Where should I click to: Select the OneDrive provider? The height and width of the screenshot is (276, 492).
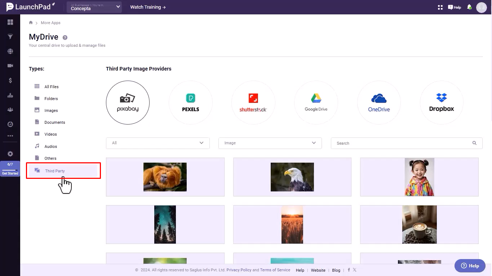tap(379, 103)
